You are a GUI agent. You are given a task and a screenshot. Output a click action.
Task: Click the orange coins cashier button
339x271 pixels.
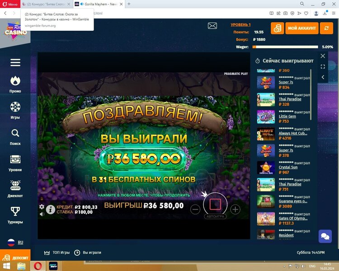pyautogui.click(x=278, y=28)
